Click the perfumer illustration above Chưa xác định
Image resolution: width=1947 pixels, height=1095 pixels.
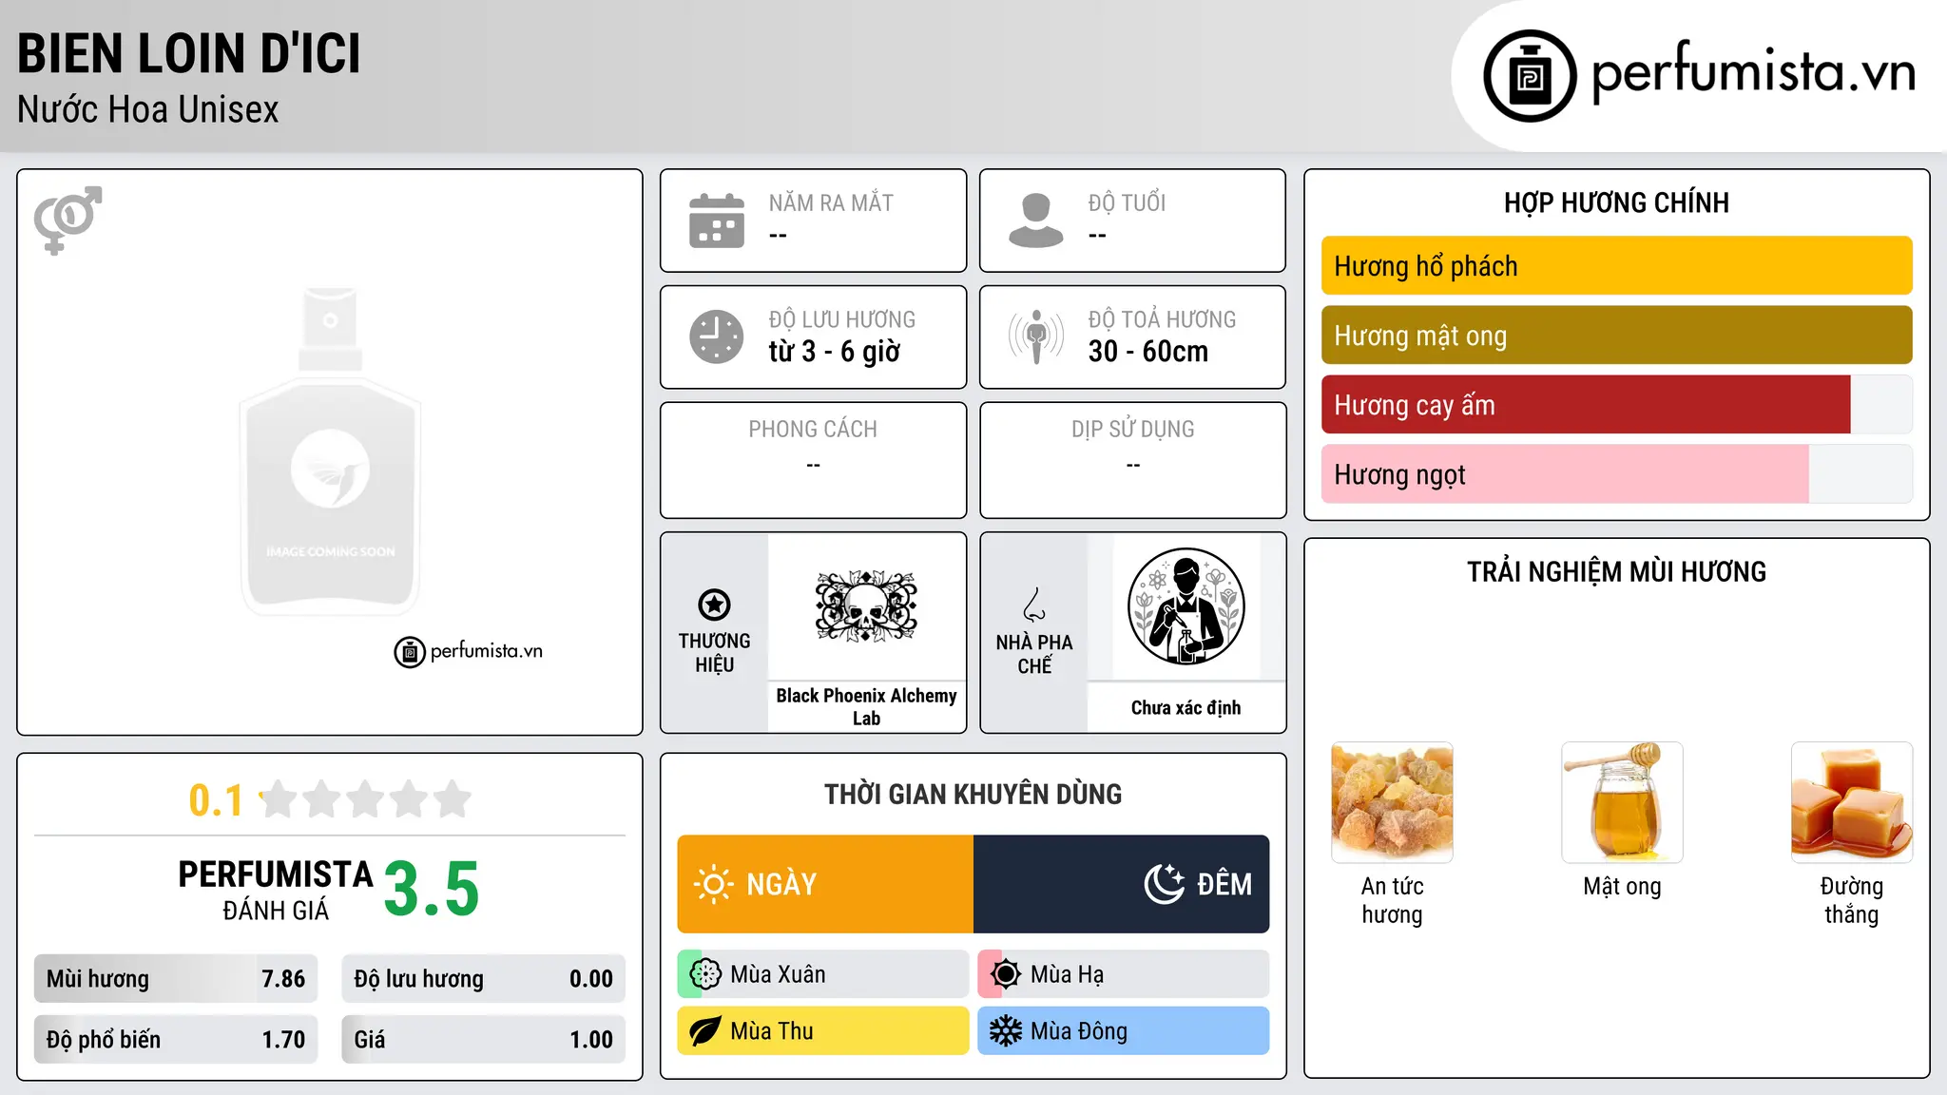tap(1186, 606)
